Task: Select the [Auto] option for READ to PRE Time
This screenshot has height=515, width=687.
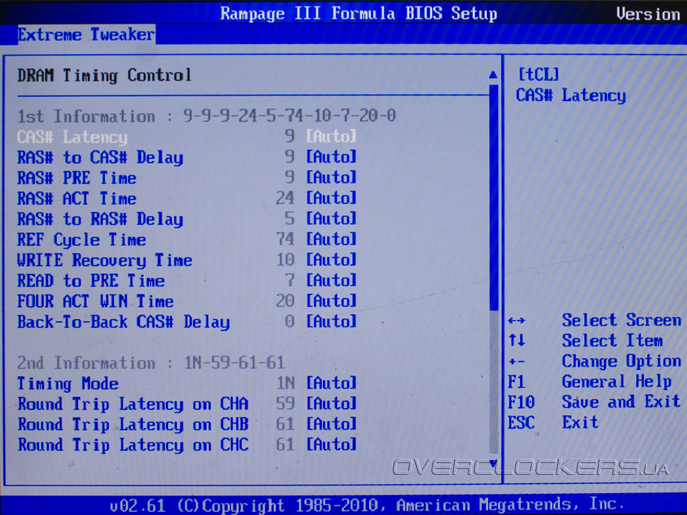Action: [x=331, y=280]
